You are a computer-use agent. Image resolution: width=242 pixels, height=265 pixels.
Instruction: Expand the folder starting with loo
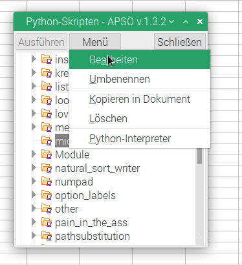point(34,100)
